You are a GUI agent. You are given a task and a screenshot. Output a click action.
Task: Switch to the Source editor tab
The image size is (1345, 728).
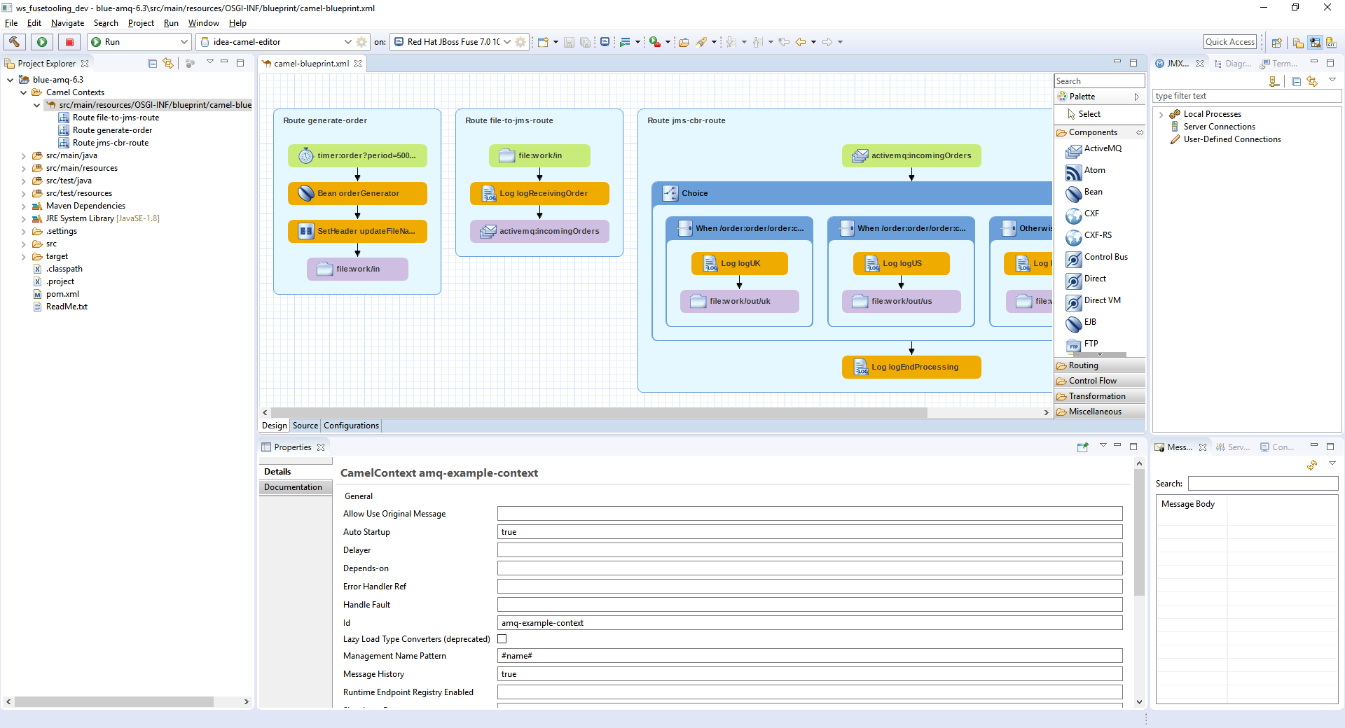pos(305,426)
